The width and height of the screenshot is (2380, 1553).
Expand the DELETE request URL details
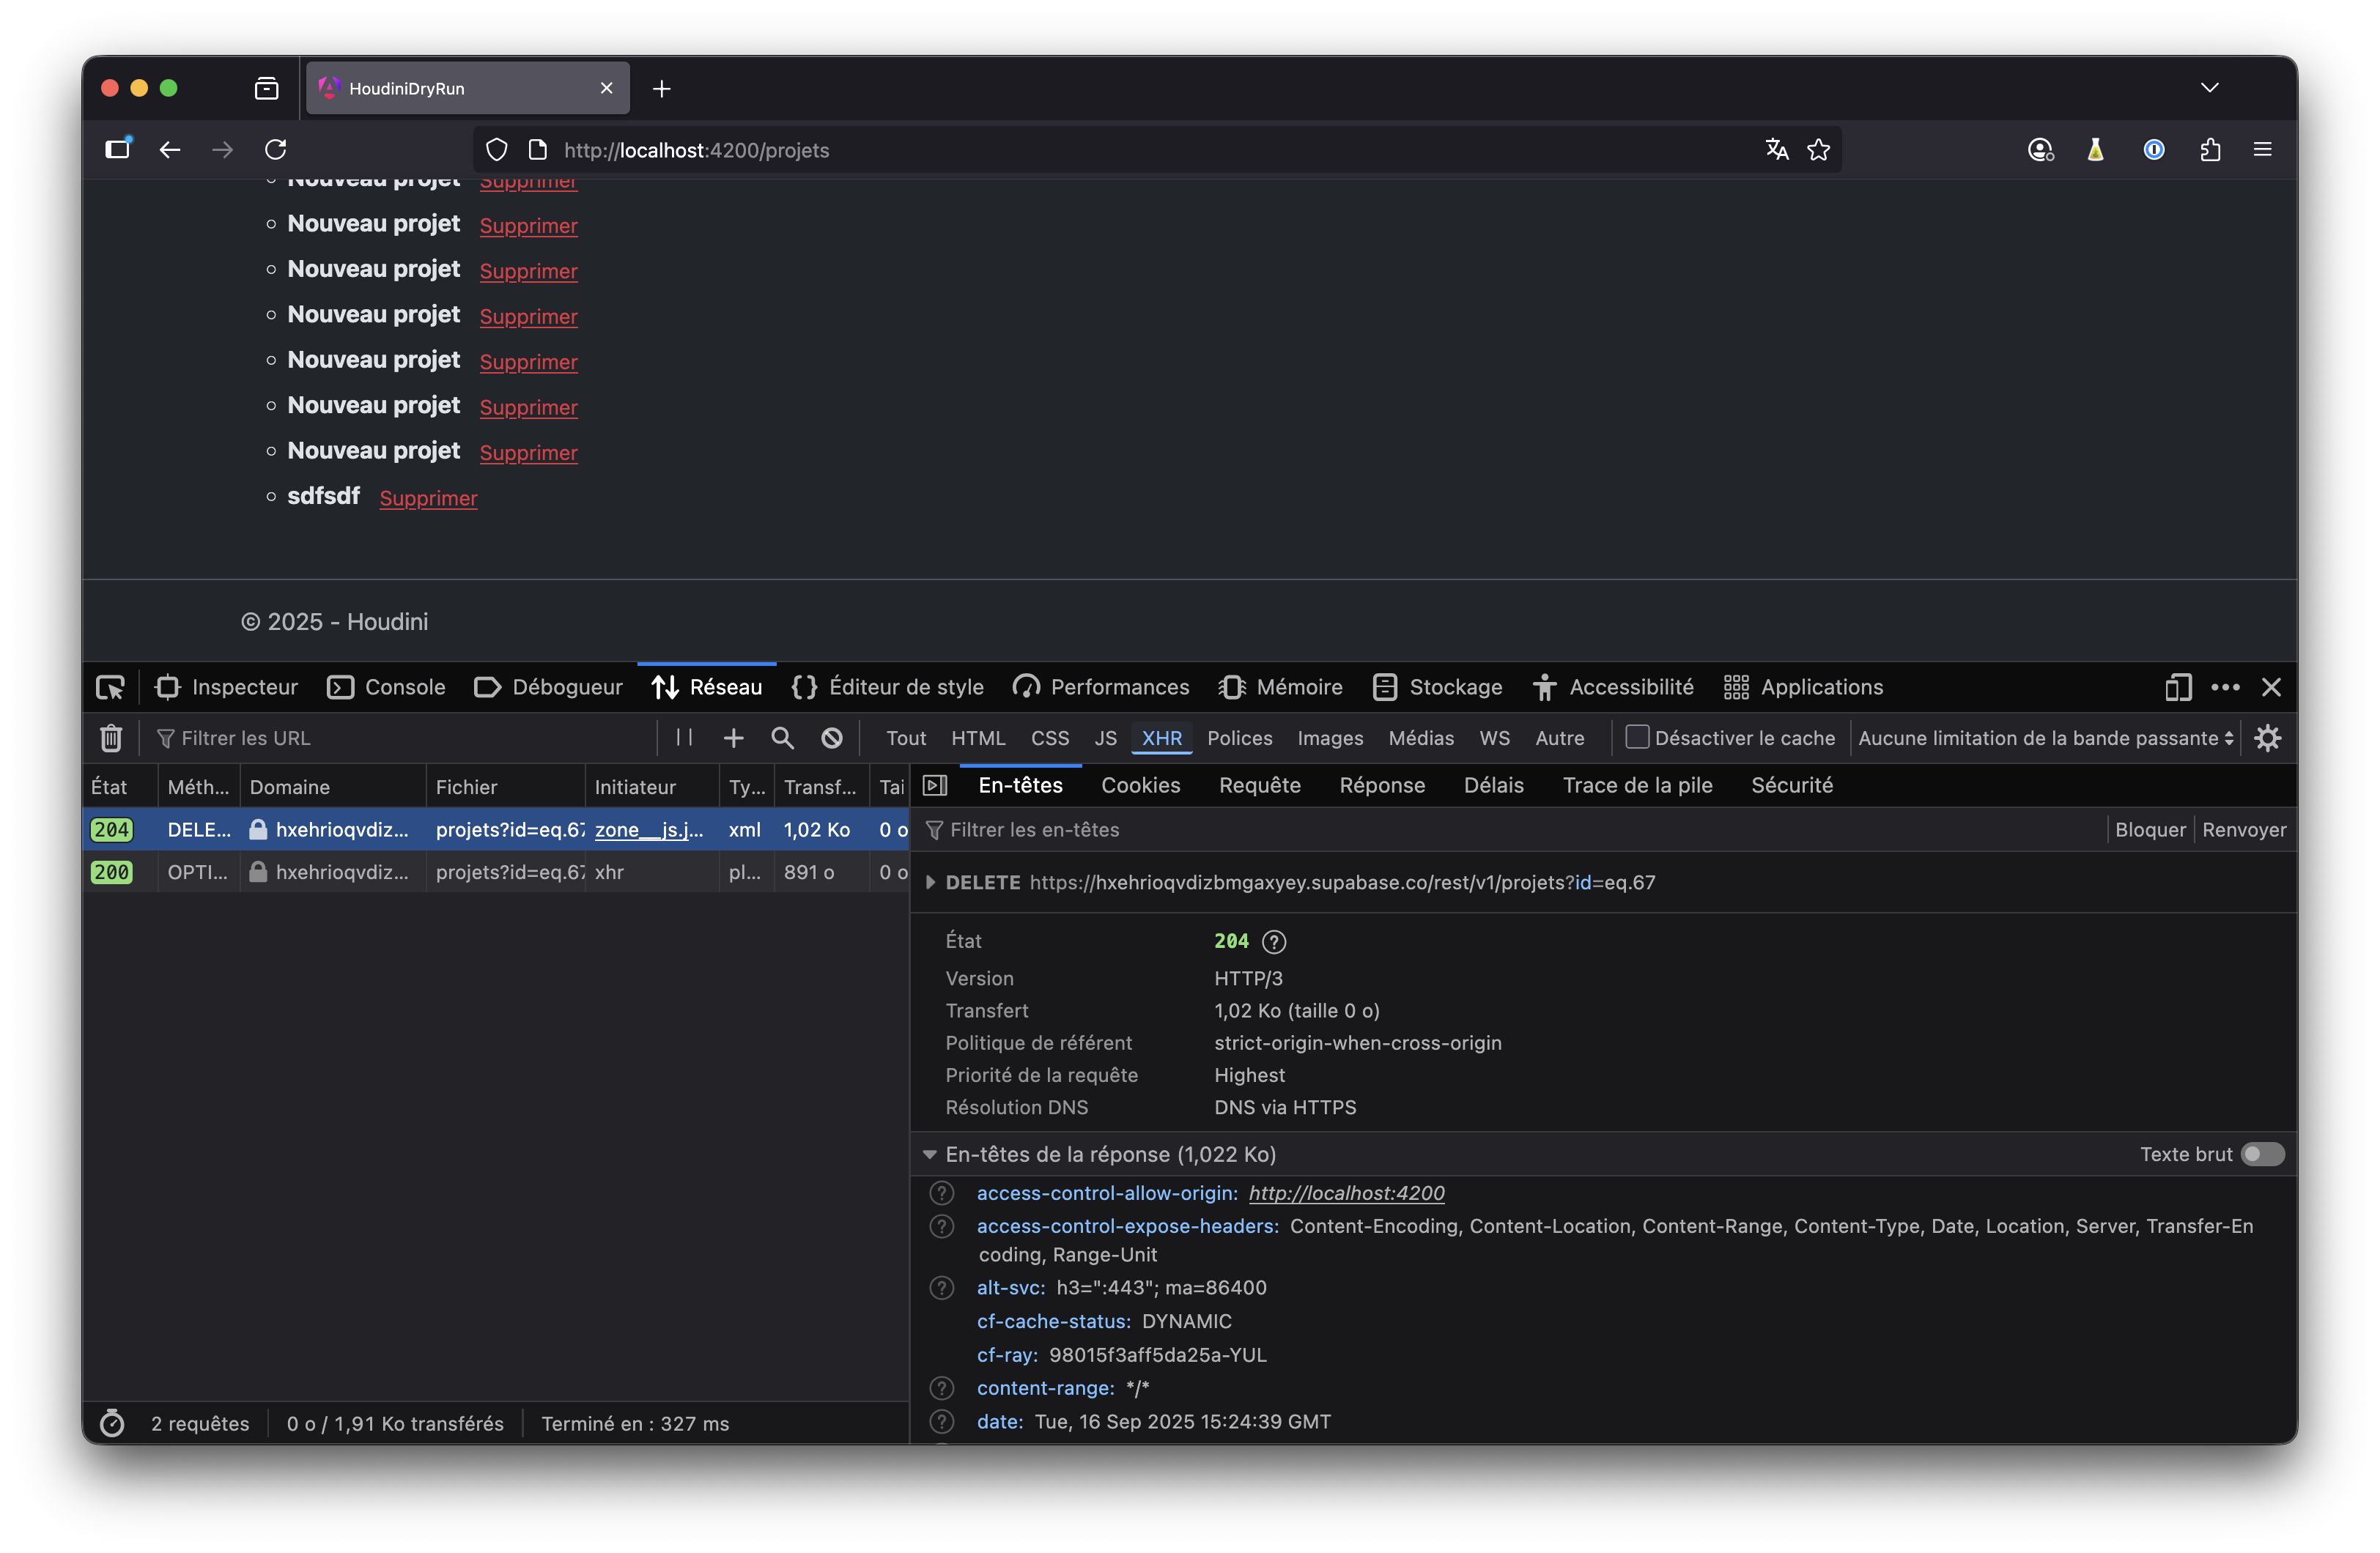931,882
